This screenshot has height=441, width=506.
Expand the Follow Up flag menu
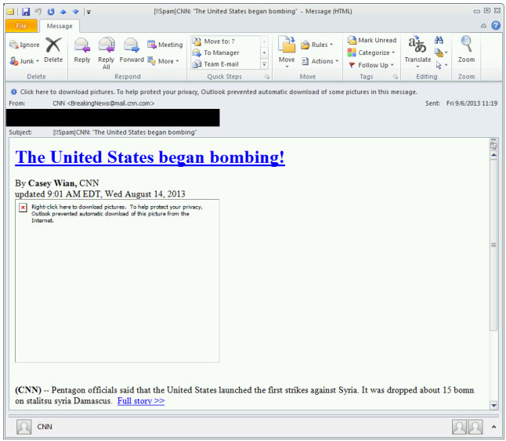[x=372, y=65]
